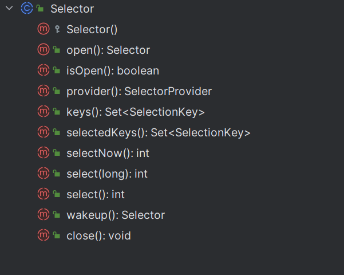Select the open(): Selector method

pos(108,50)
